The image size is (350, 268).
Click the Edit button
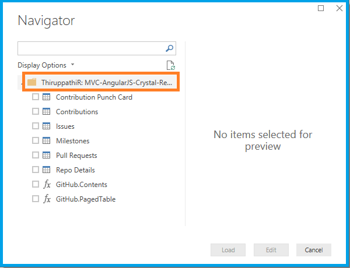coord(271,250)
